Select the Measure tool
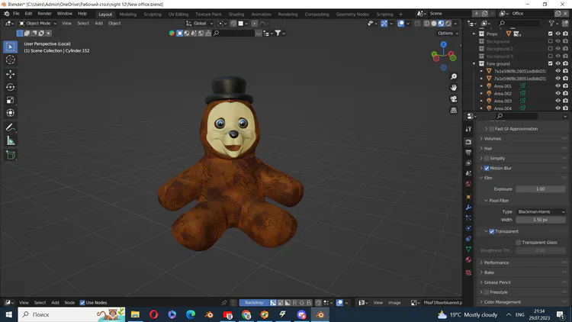The image size is (572, 322). [10, 140]
